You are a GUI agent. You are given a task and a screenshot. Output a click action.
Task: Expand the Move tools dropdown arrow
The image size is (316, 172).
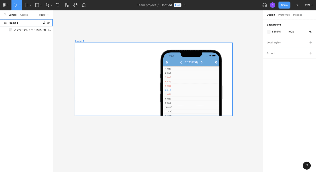20,5
